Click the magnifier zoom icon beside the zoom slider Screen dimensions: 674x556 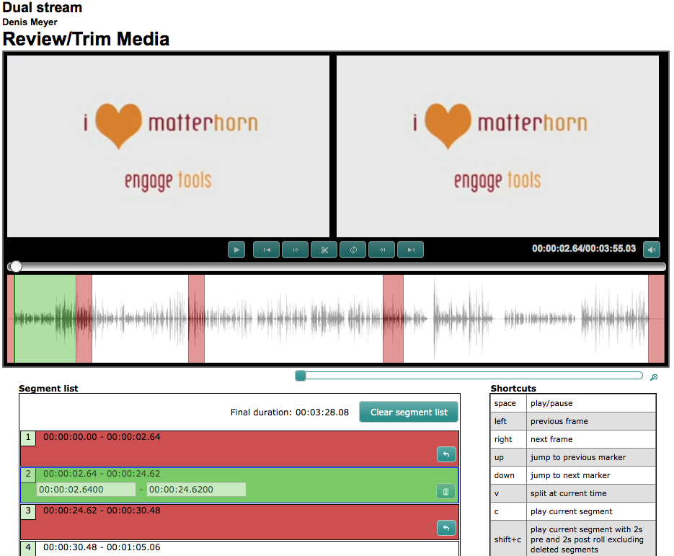click(x=654, y=377)
